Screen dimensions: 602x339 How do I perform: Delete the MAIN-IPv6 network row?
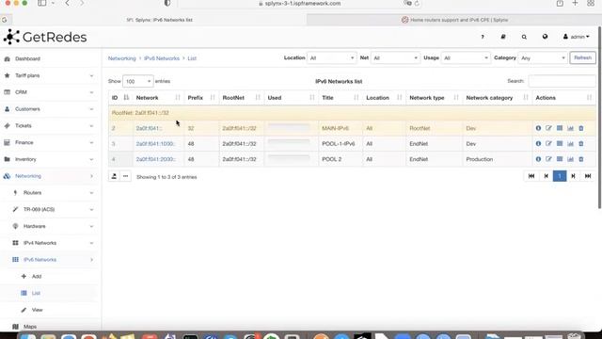click(x=581, y=128)
